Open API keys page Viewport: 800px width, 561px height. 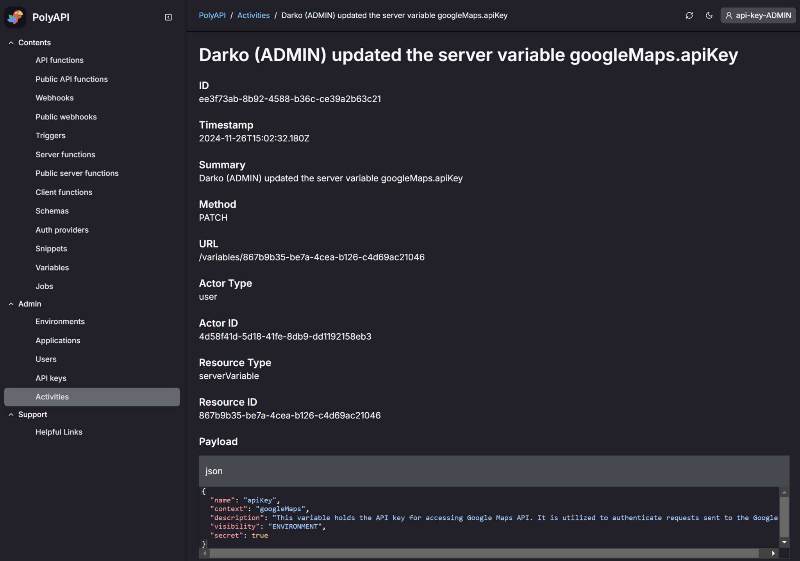coord(51,378)
